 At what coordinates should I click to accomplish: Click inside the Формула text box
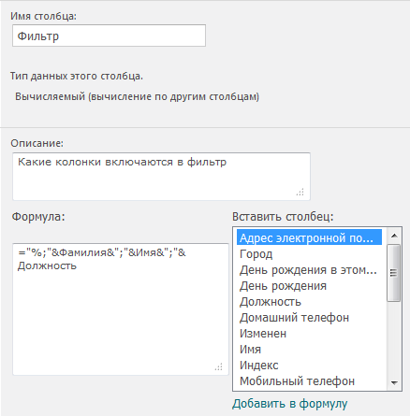click(121, 309)
